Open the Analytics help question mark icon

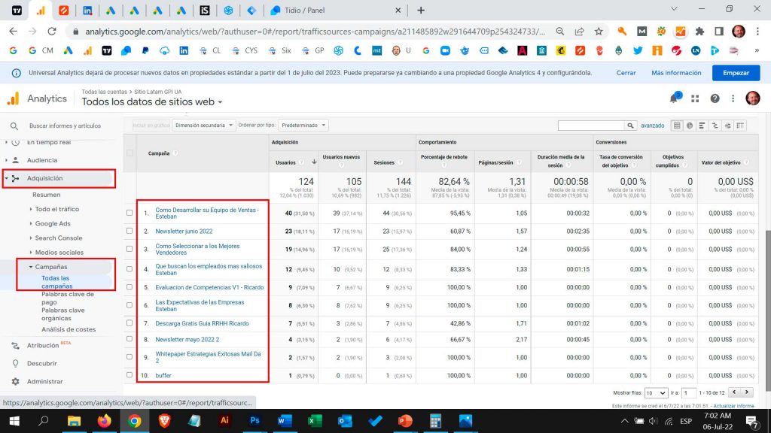[715, 98]
